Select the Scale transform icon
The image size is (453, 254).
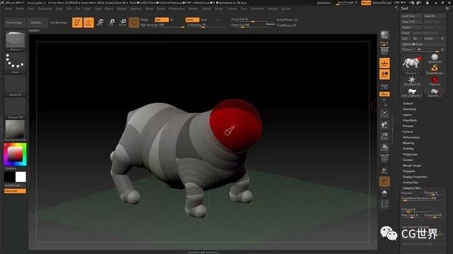pos(111,22)
